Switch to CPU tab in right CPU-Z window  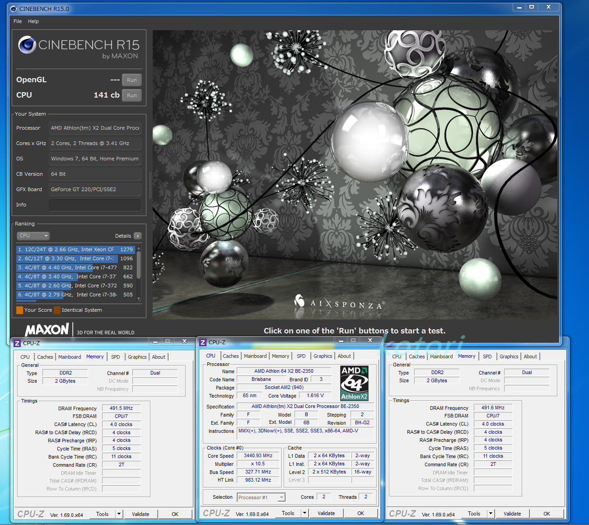pos(397,356)
